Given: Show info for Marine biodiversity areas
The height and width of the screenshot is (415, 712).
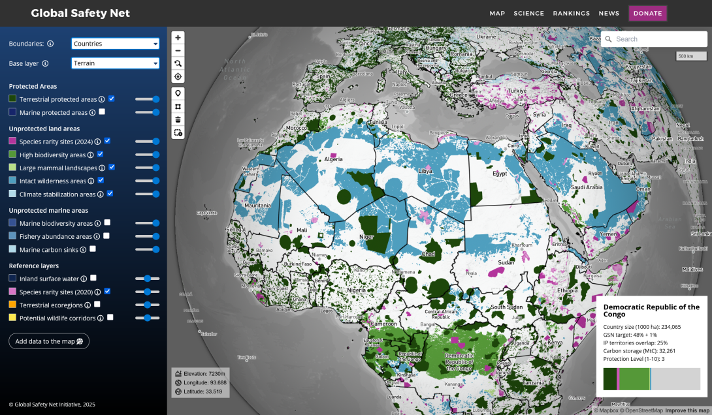Looking at the screenshot, I should click(97, 223).
